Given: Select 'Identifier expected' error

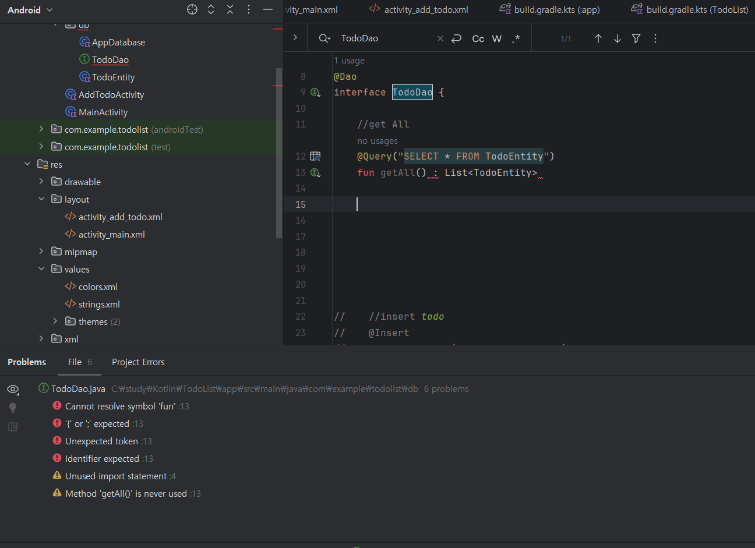Looking at the screenshot, I should coord(103,459).
